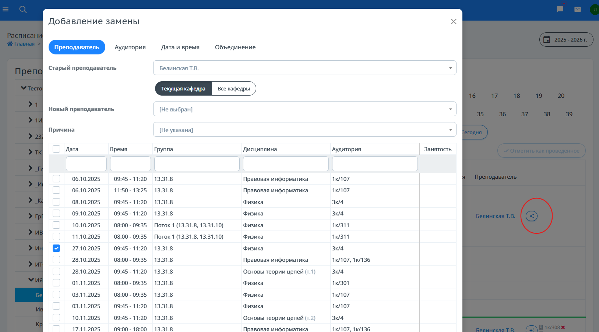This screenshot has width=599, height=332.
Task: Open the chat messages icon
Action: 560,9
